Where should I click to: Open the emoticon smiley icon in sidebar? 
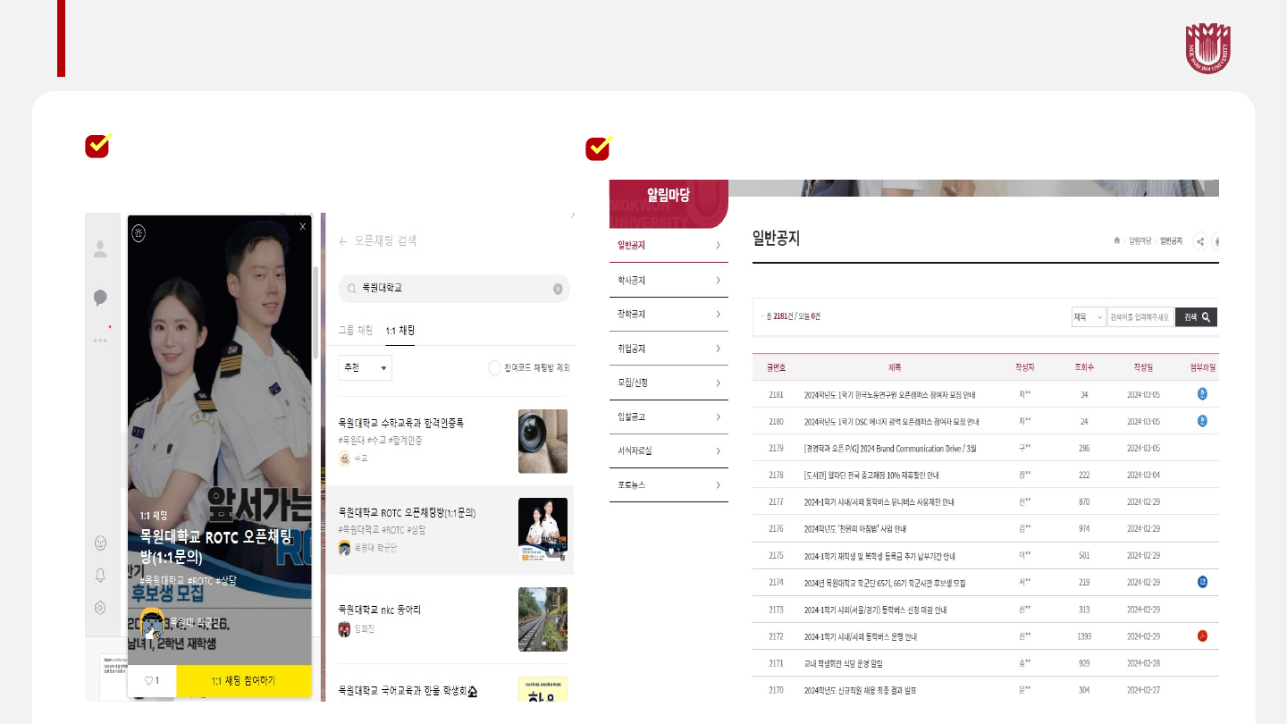(100, 543)
